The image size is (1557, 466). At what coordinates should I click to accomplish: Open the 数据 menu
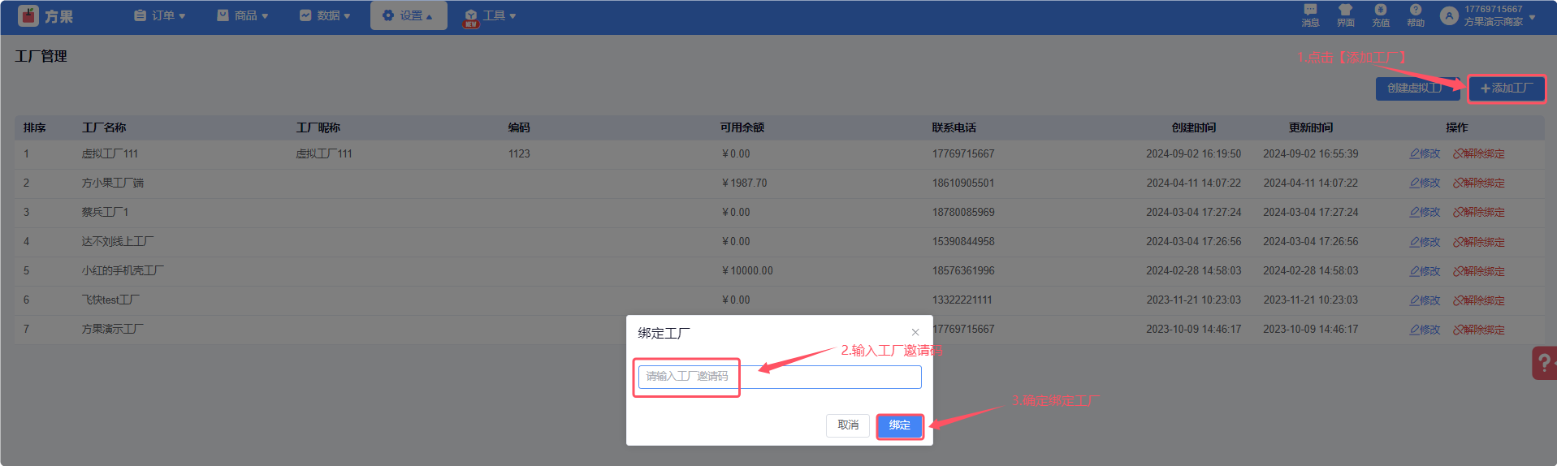pos(325,15)
